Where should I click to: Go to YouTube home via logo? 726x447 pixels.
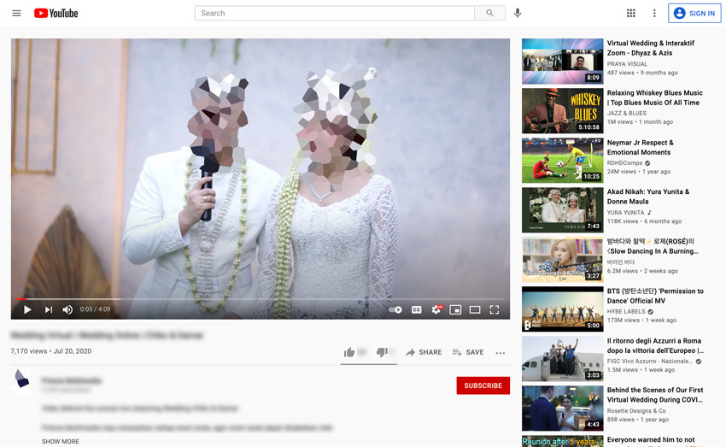pos(56,13)
